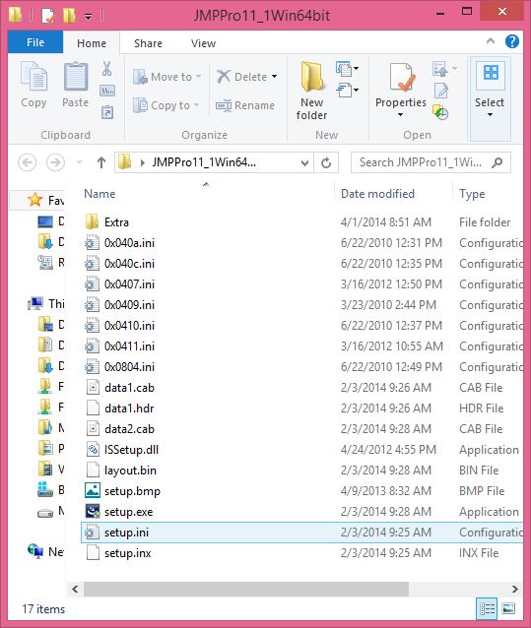Click the JMPPro11_1Win64 address bar path

(204, 162)
